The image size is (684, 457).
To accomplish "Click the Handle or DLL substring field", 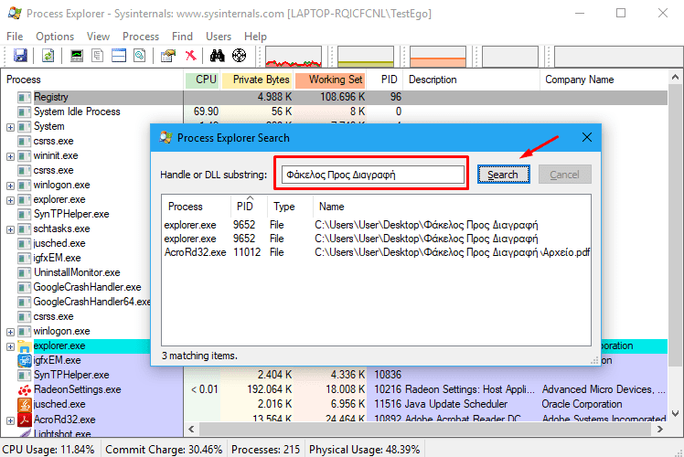I will coord(373,175).
